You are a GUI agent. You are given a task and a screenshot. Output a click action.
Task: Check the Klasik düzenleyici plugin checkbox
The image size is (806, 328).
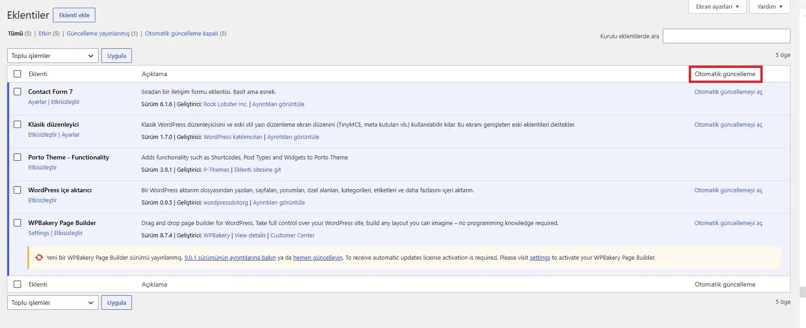pos(17,124)
